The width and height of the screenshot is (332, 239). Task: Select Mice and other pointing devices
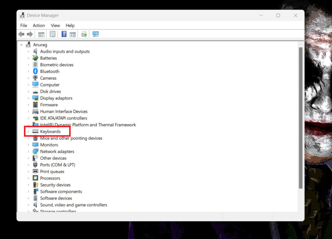pyautogui.click(x=71, y=138)
